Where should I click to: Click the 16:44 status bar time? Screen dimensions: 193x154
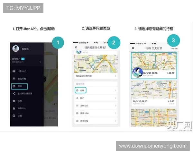click(x=154, y=44)
